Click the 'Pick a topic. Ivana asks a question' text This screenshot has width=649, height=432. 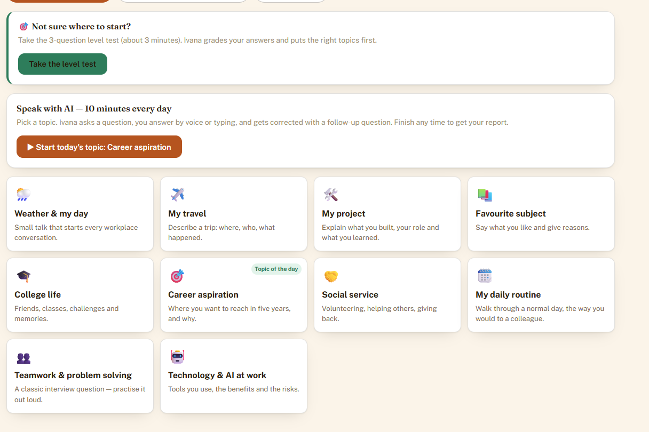(263, 122)
